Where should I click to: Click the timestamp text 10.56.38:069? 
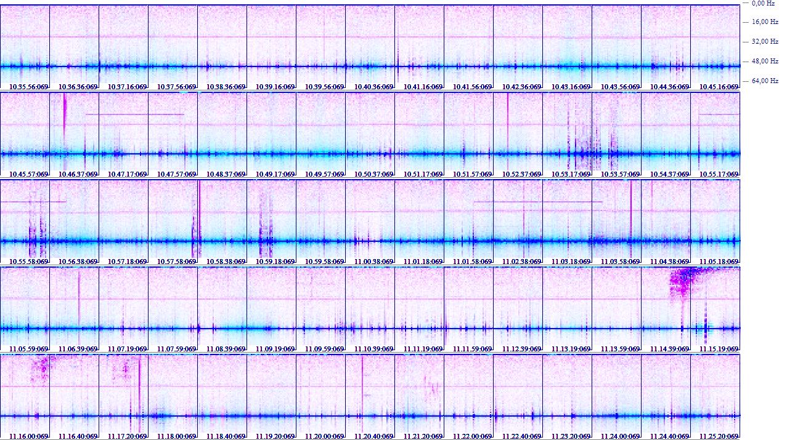(78, 262)
